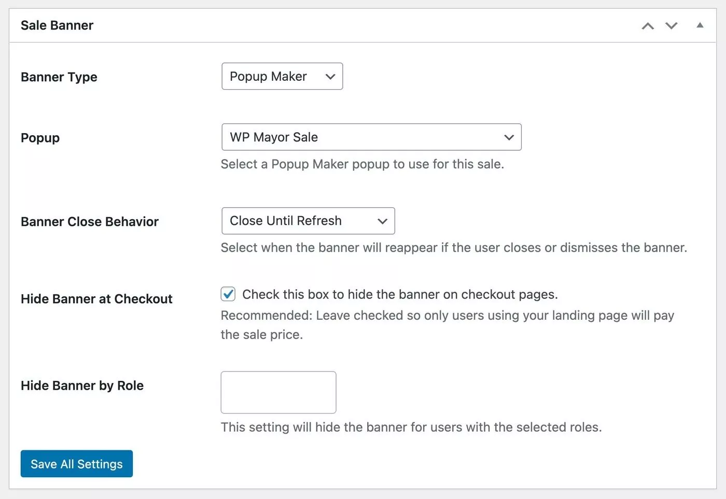Open the Banner Type dropdown showing Popup Maker

click(282, 76)
